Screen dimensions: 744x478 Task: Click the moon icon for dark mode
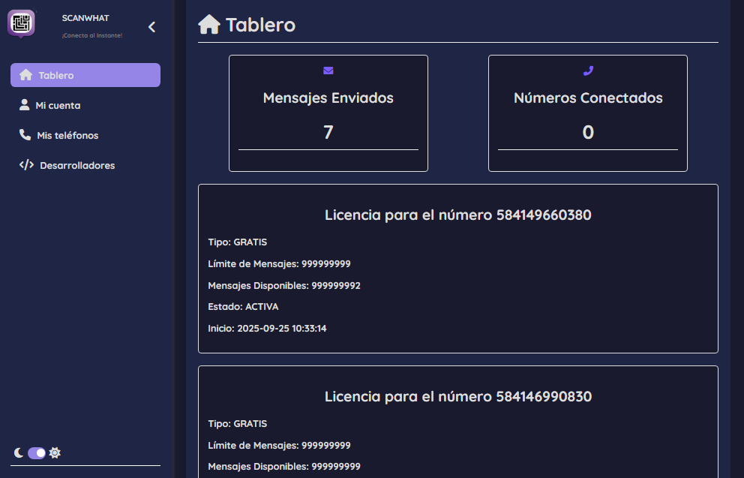coord(19,452)
